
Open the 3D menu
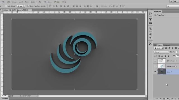pyautogui.click(x=45, y=2)
